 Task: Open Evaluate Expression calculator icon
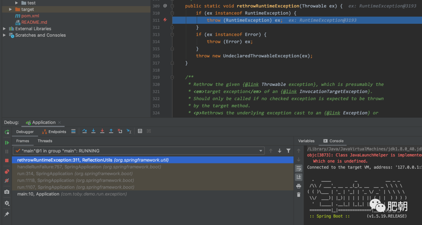tap(140, 131)
